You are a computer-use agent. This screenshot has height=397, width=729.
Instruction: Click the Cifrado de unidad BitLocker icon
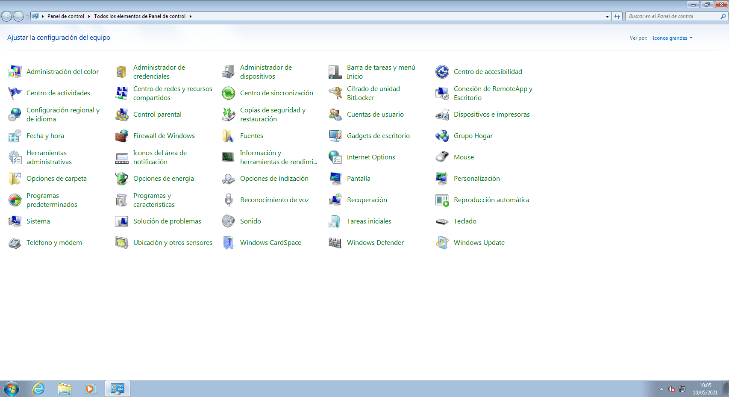point(335,93)
